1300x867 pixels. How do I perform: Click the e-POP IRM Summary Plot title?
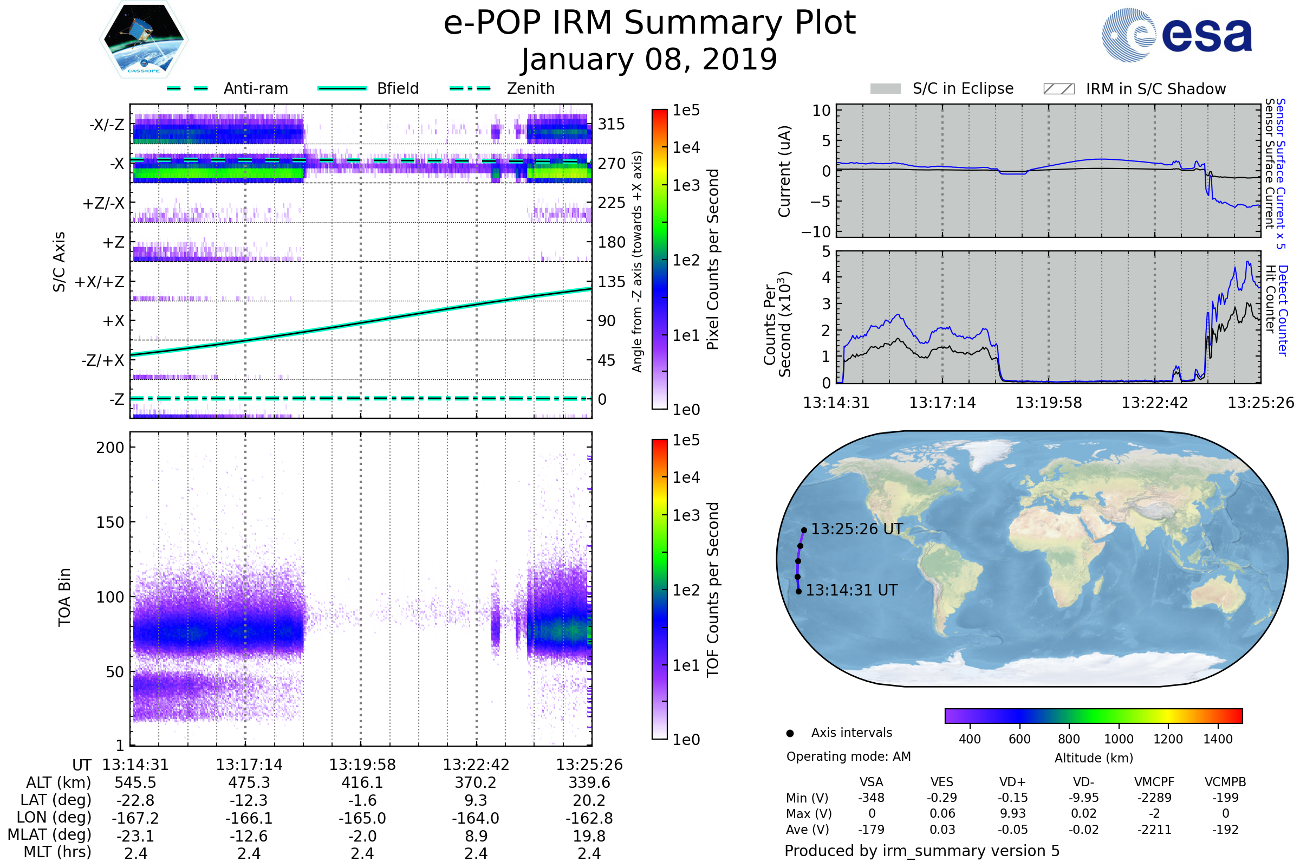(x=649, y=23)
